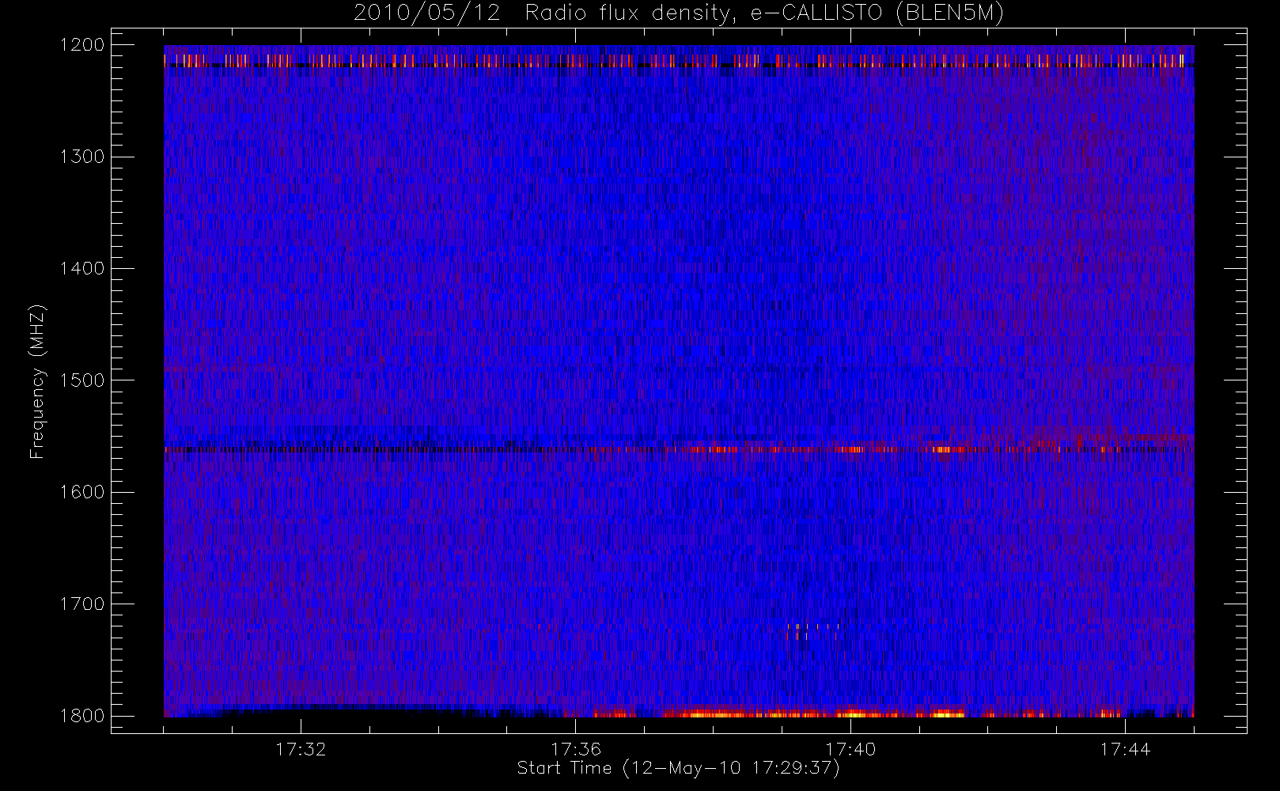Click the 17:32 time tick label
Image resolution: width=1280 pixels, height=791 pixels.
click(x=301, y=749)
